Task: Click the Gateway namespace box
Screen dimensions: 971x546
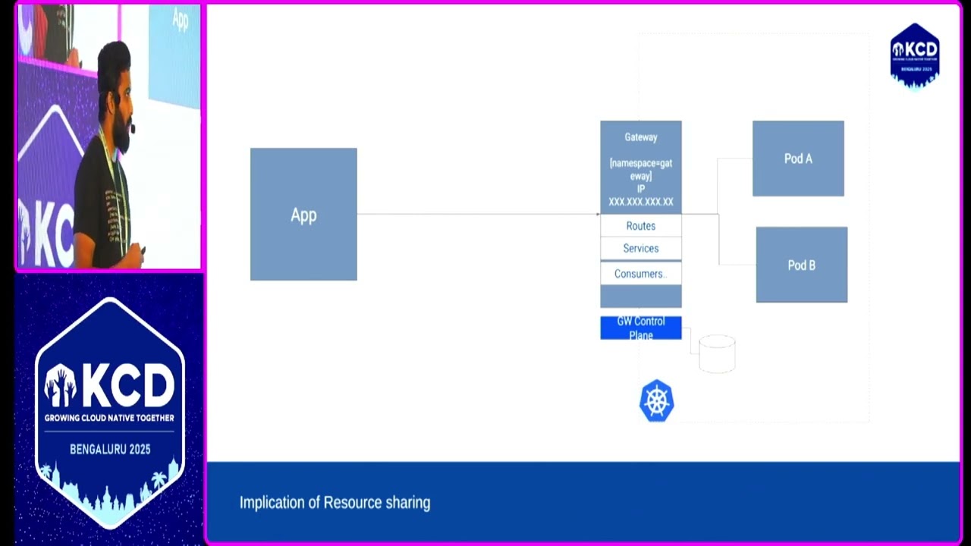Action: pos(641,168)
